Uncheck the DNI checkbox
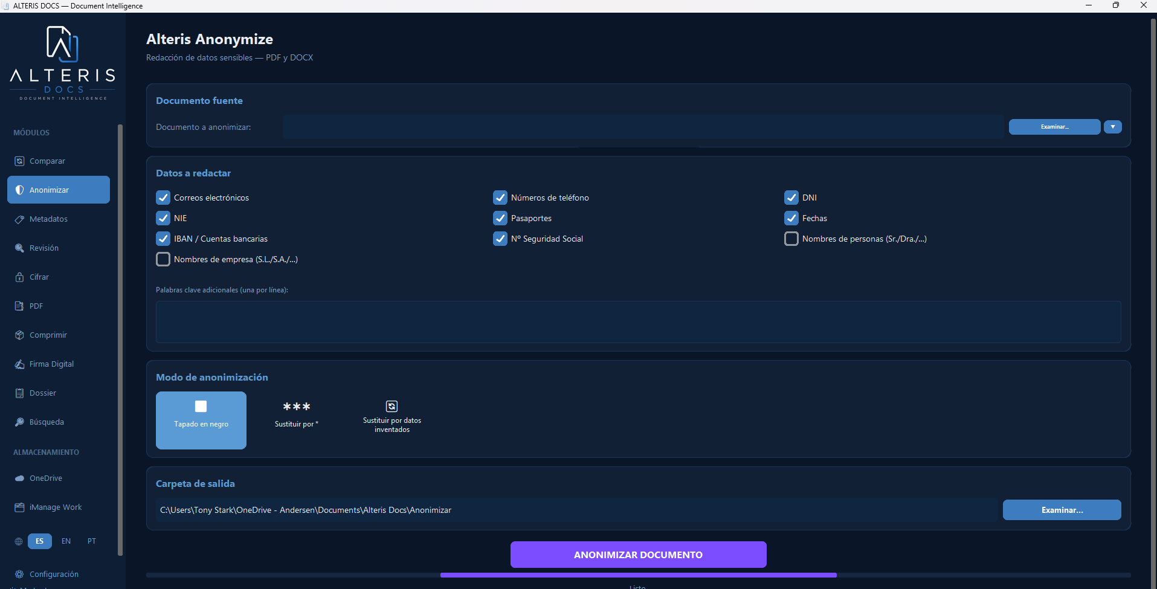This screenshot has width=1157, height=589. coord(791,198)
